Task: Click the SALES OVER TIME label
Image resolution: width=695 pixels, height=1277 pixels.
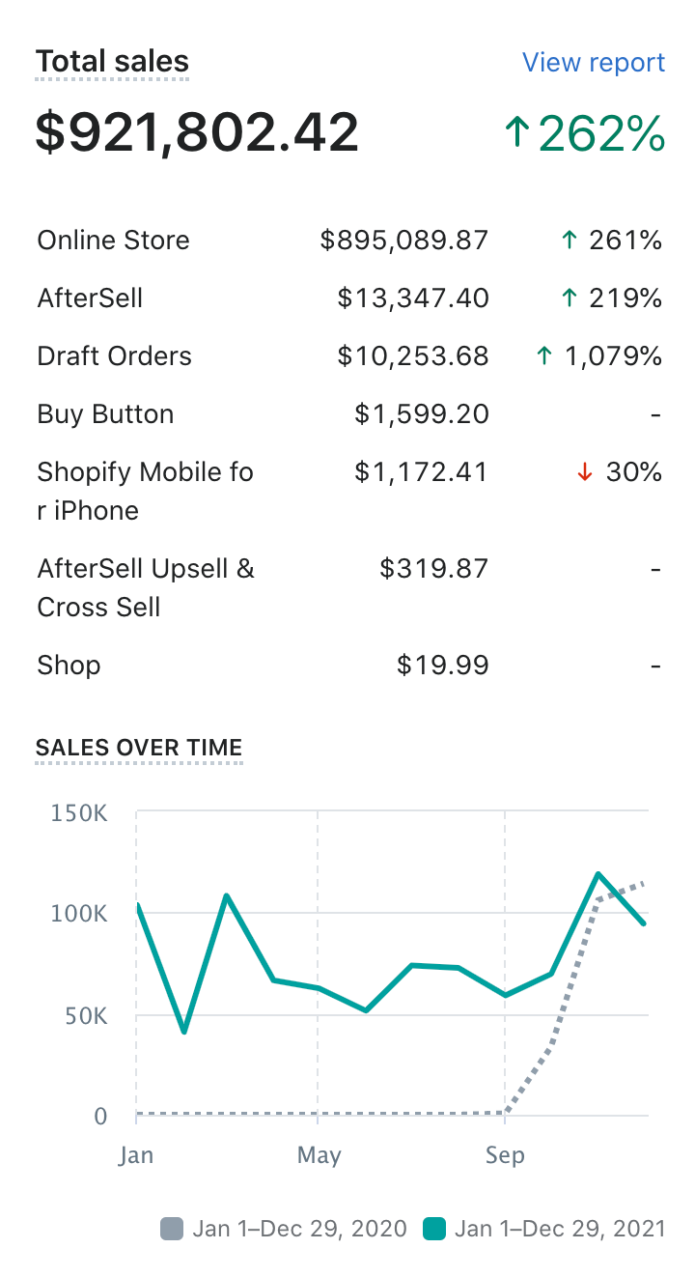Action: coord(139,748)
